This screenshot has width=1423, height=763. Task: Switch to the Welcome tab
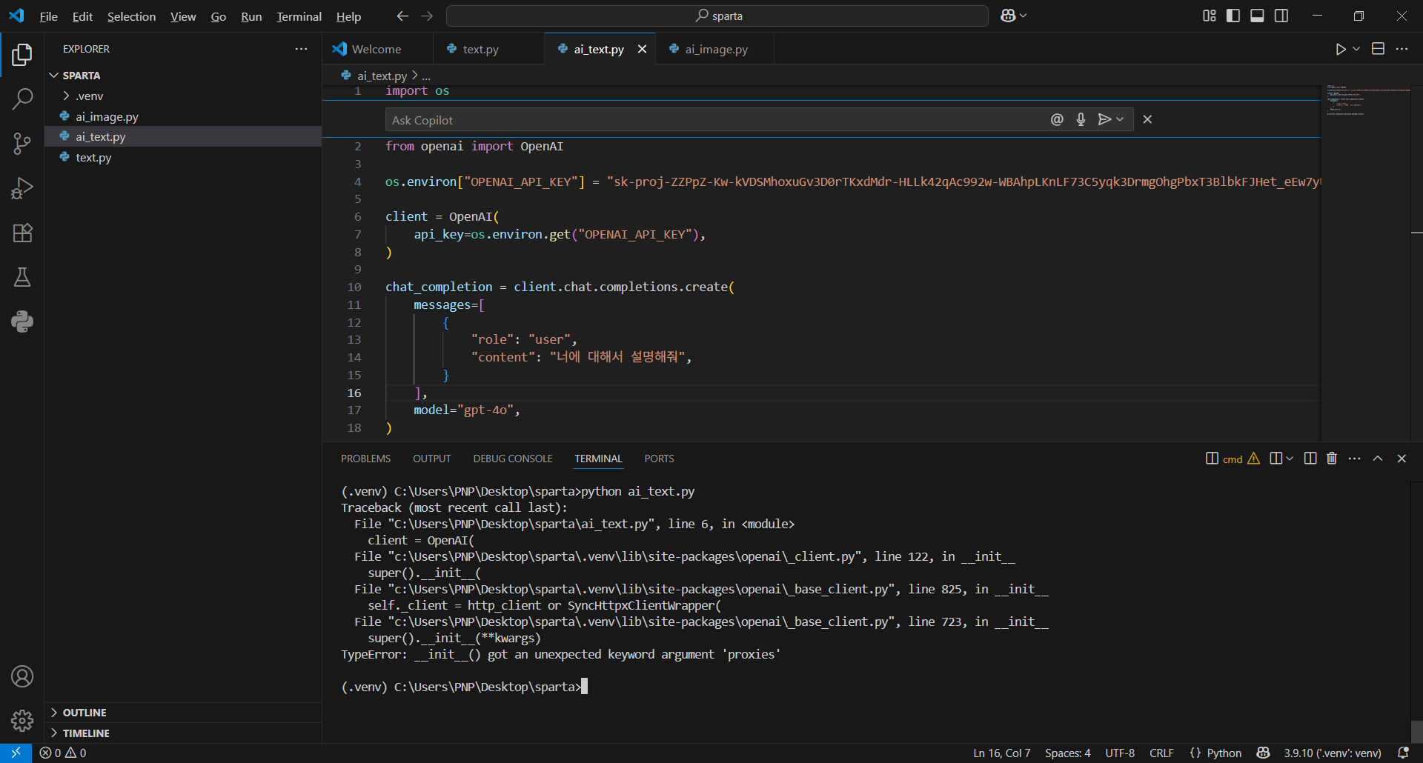point(377,49)
